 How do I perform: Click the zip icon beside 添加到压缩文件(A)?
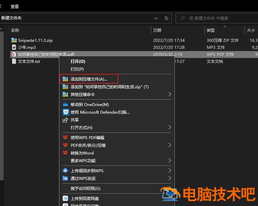point(65,79)
